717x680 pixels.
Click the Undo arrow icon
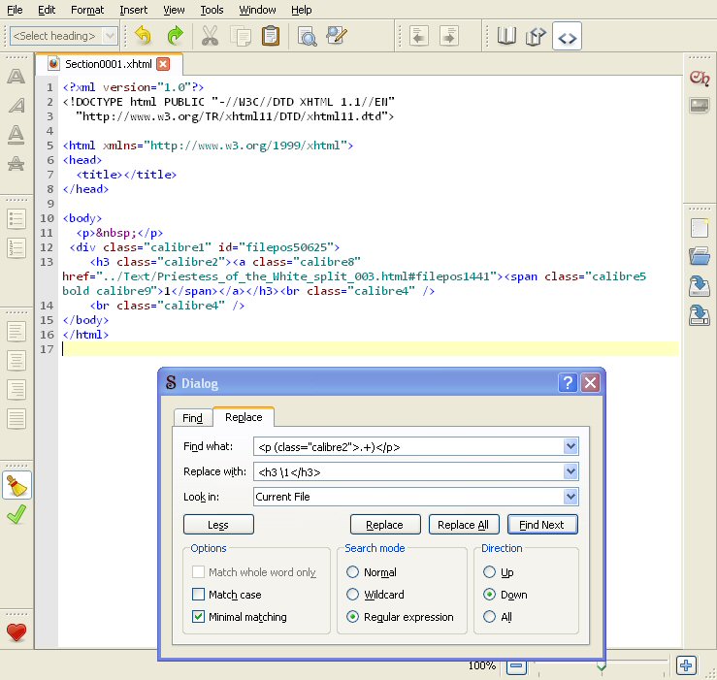coord(144,36)
